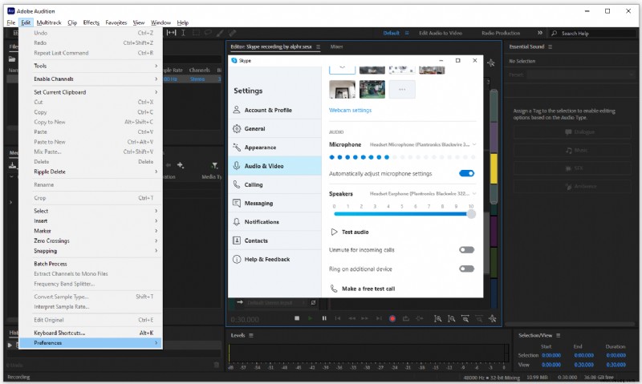
Task: Show more workspaces via double chevron
Action: click(540, 33)
